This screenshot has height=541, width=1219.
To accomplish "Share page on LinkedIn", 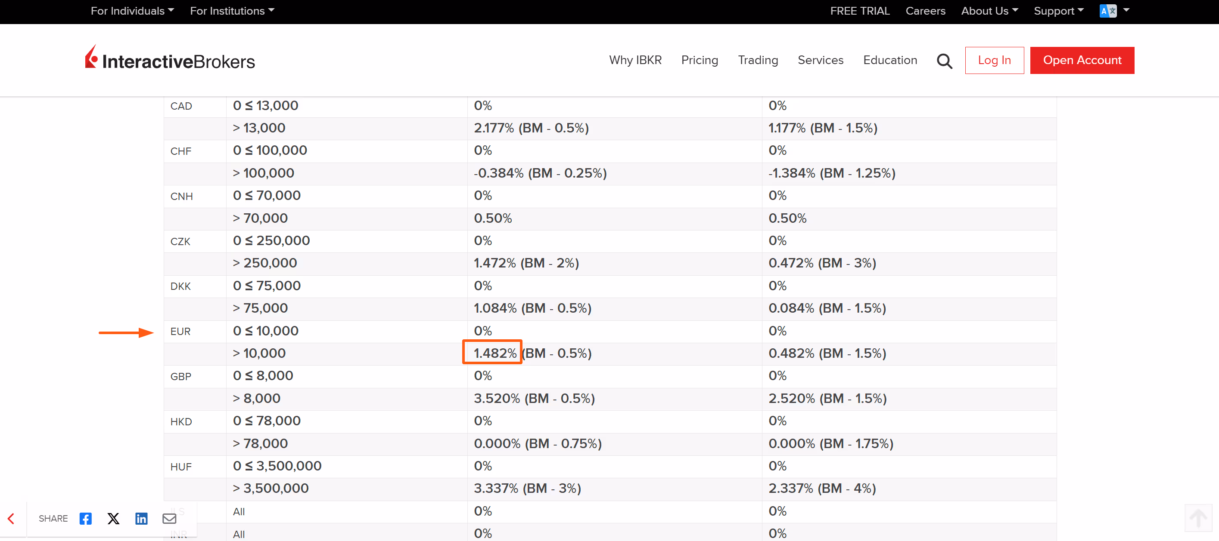I will (141, 518).
